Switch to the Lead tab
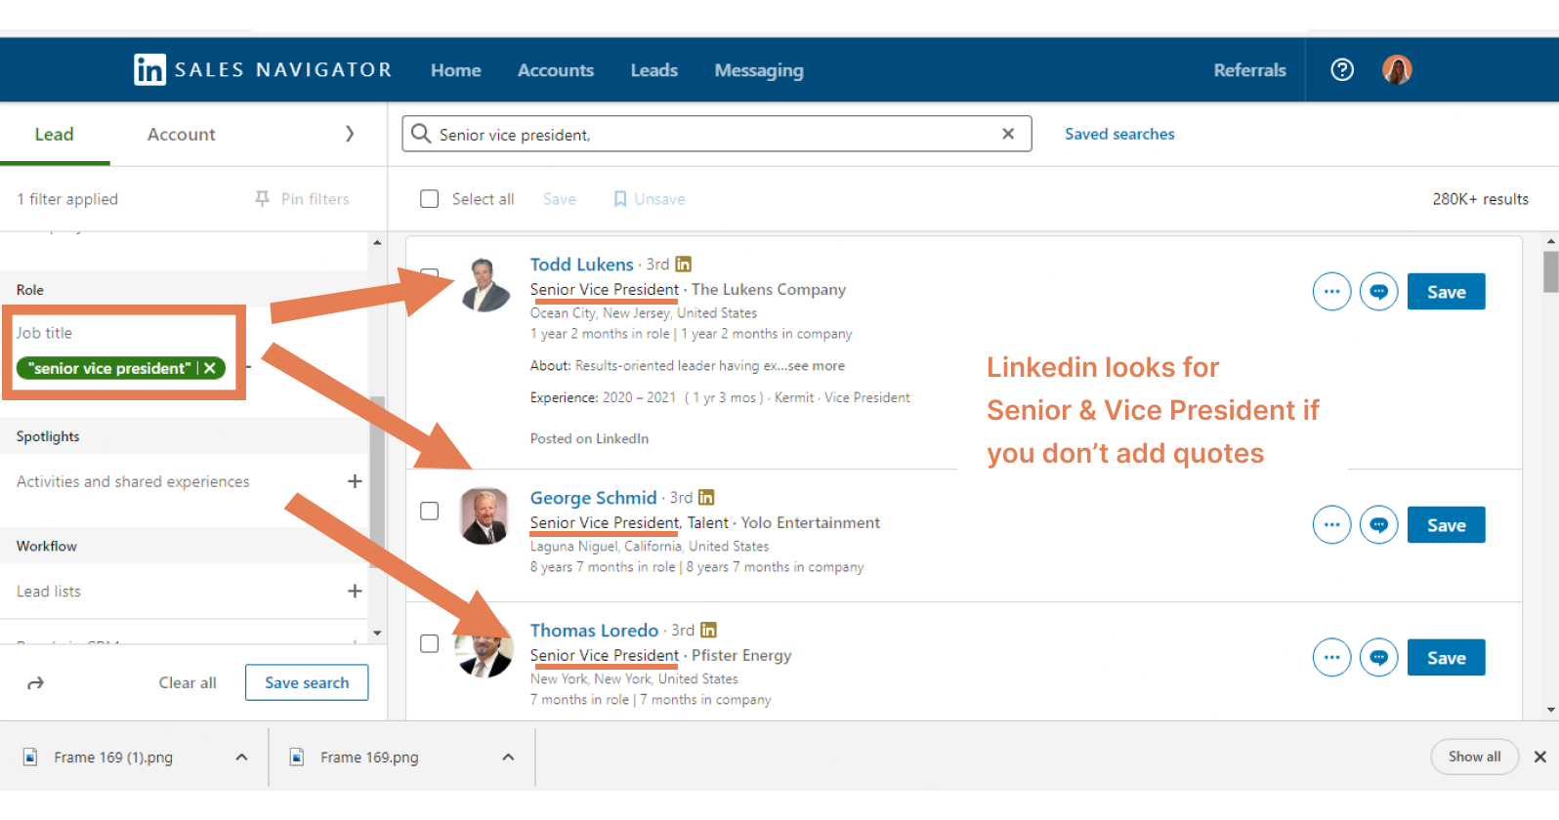This screenshot has width=1559, height=820. (55, 134)
